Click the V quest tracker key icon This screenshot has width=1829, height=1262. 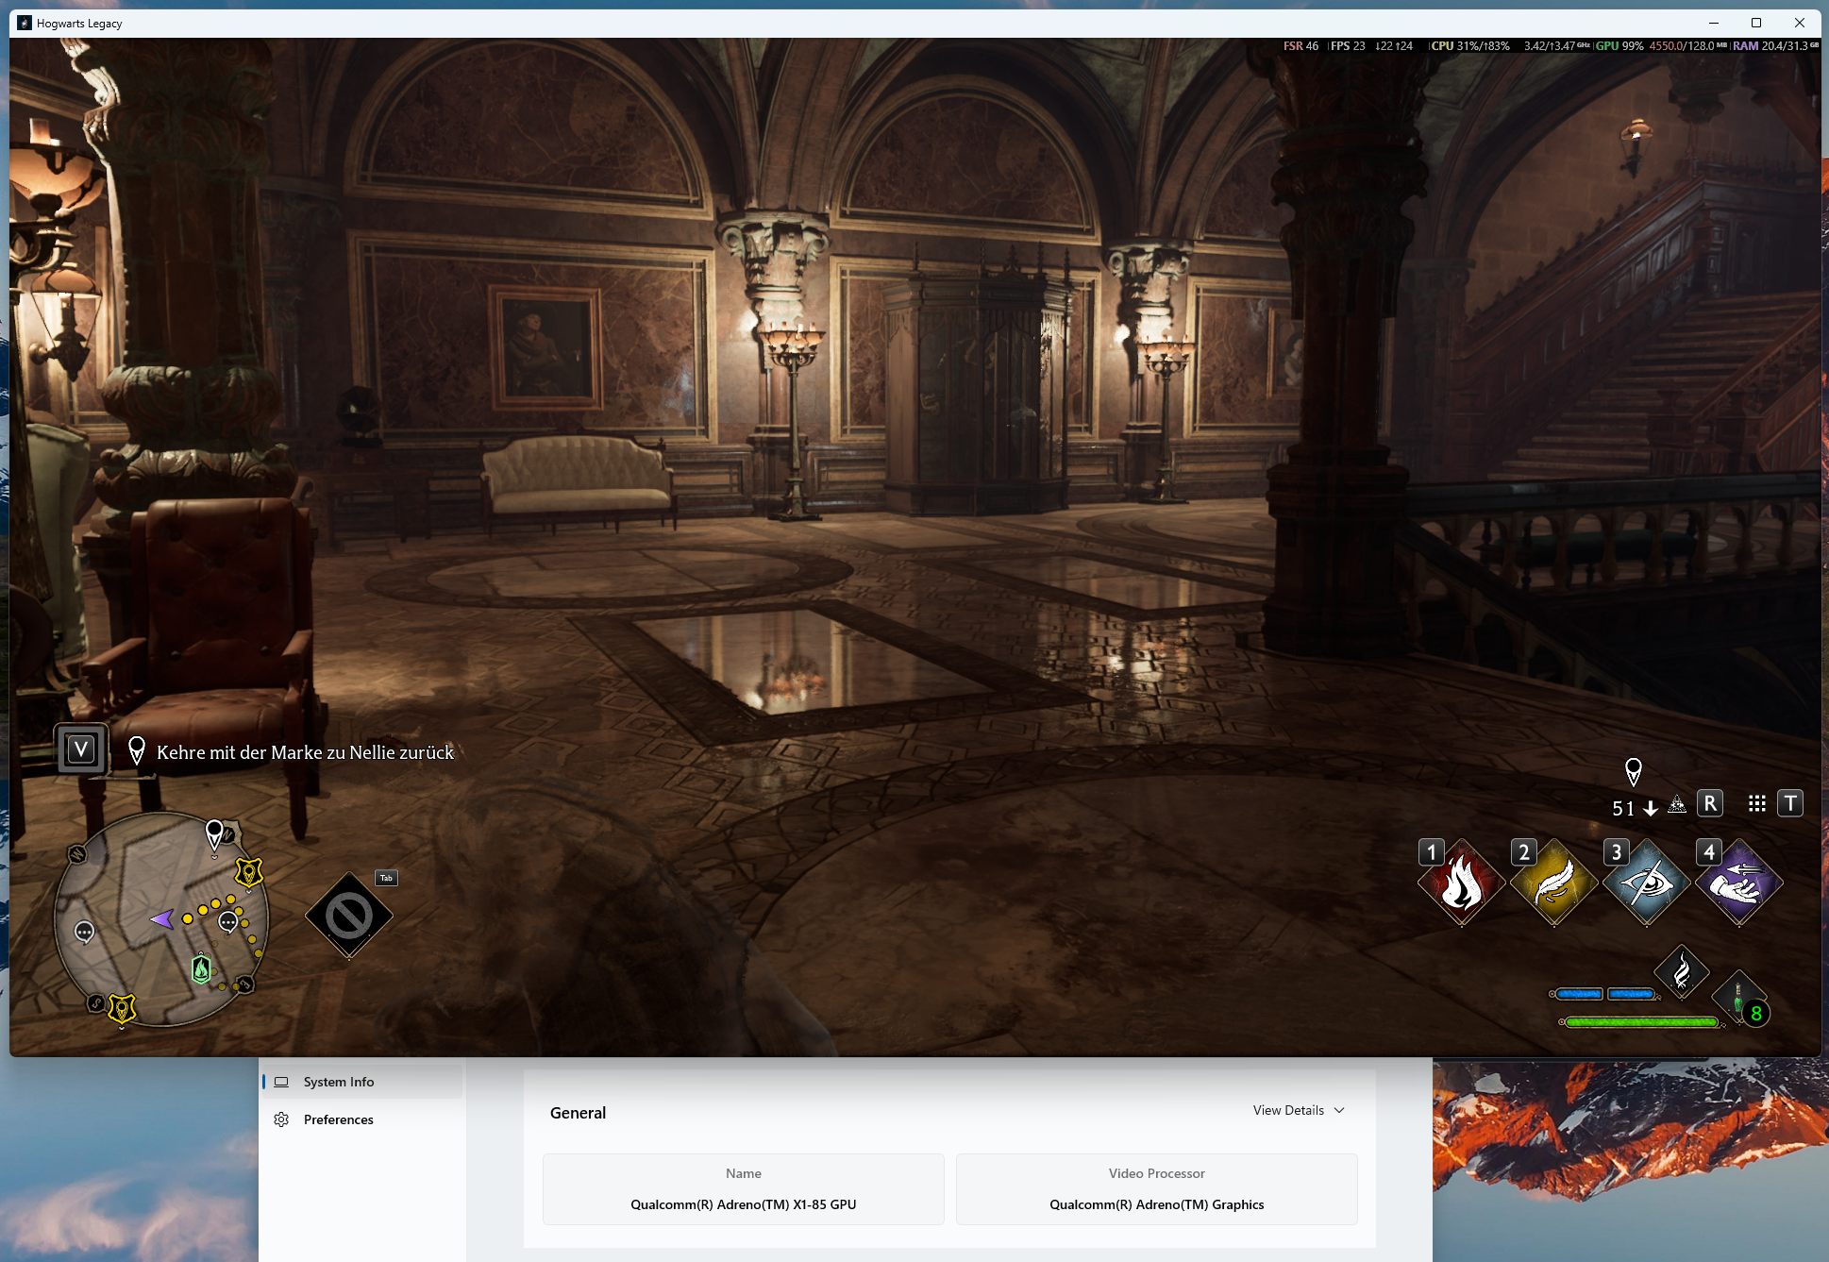point(81,749)
